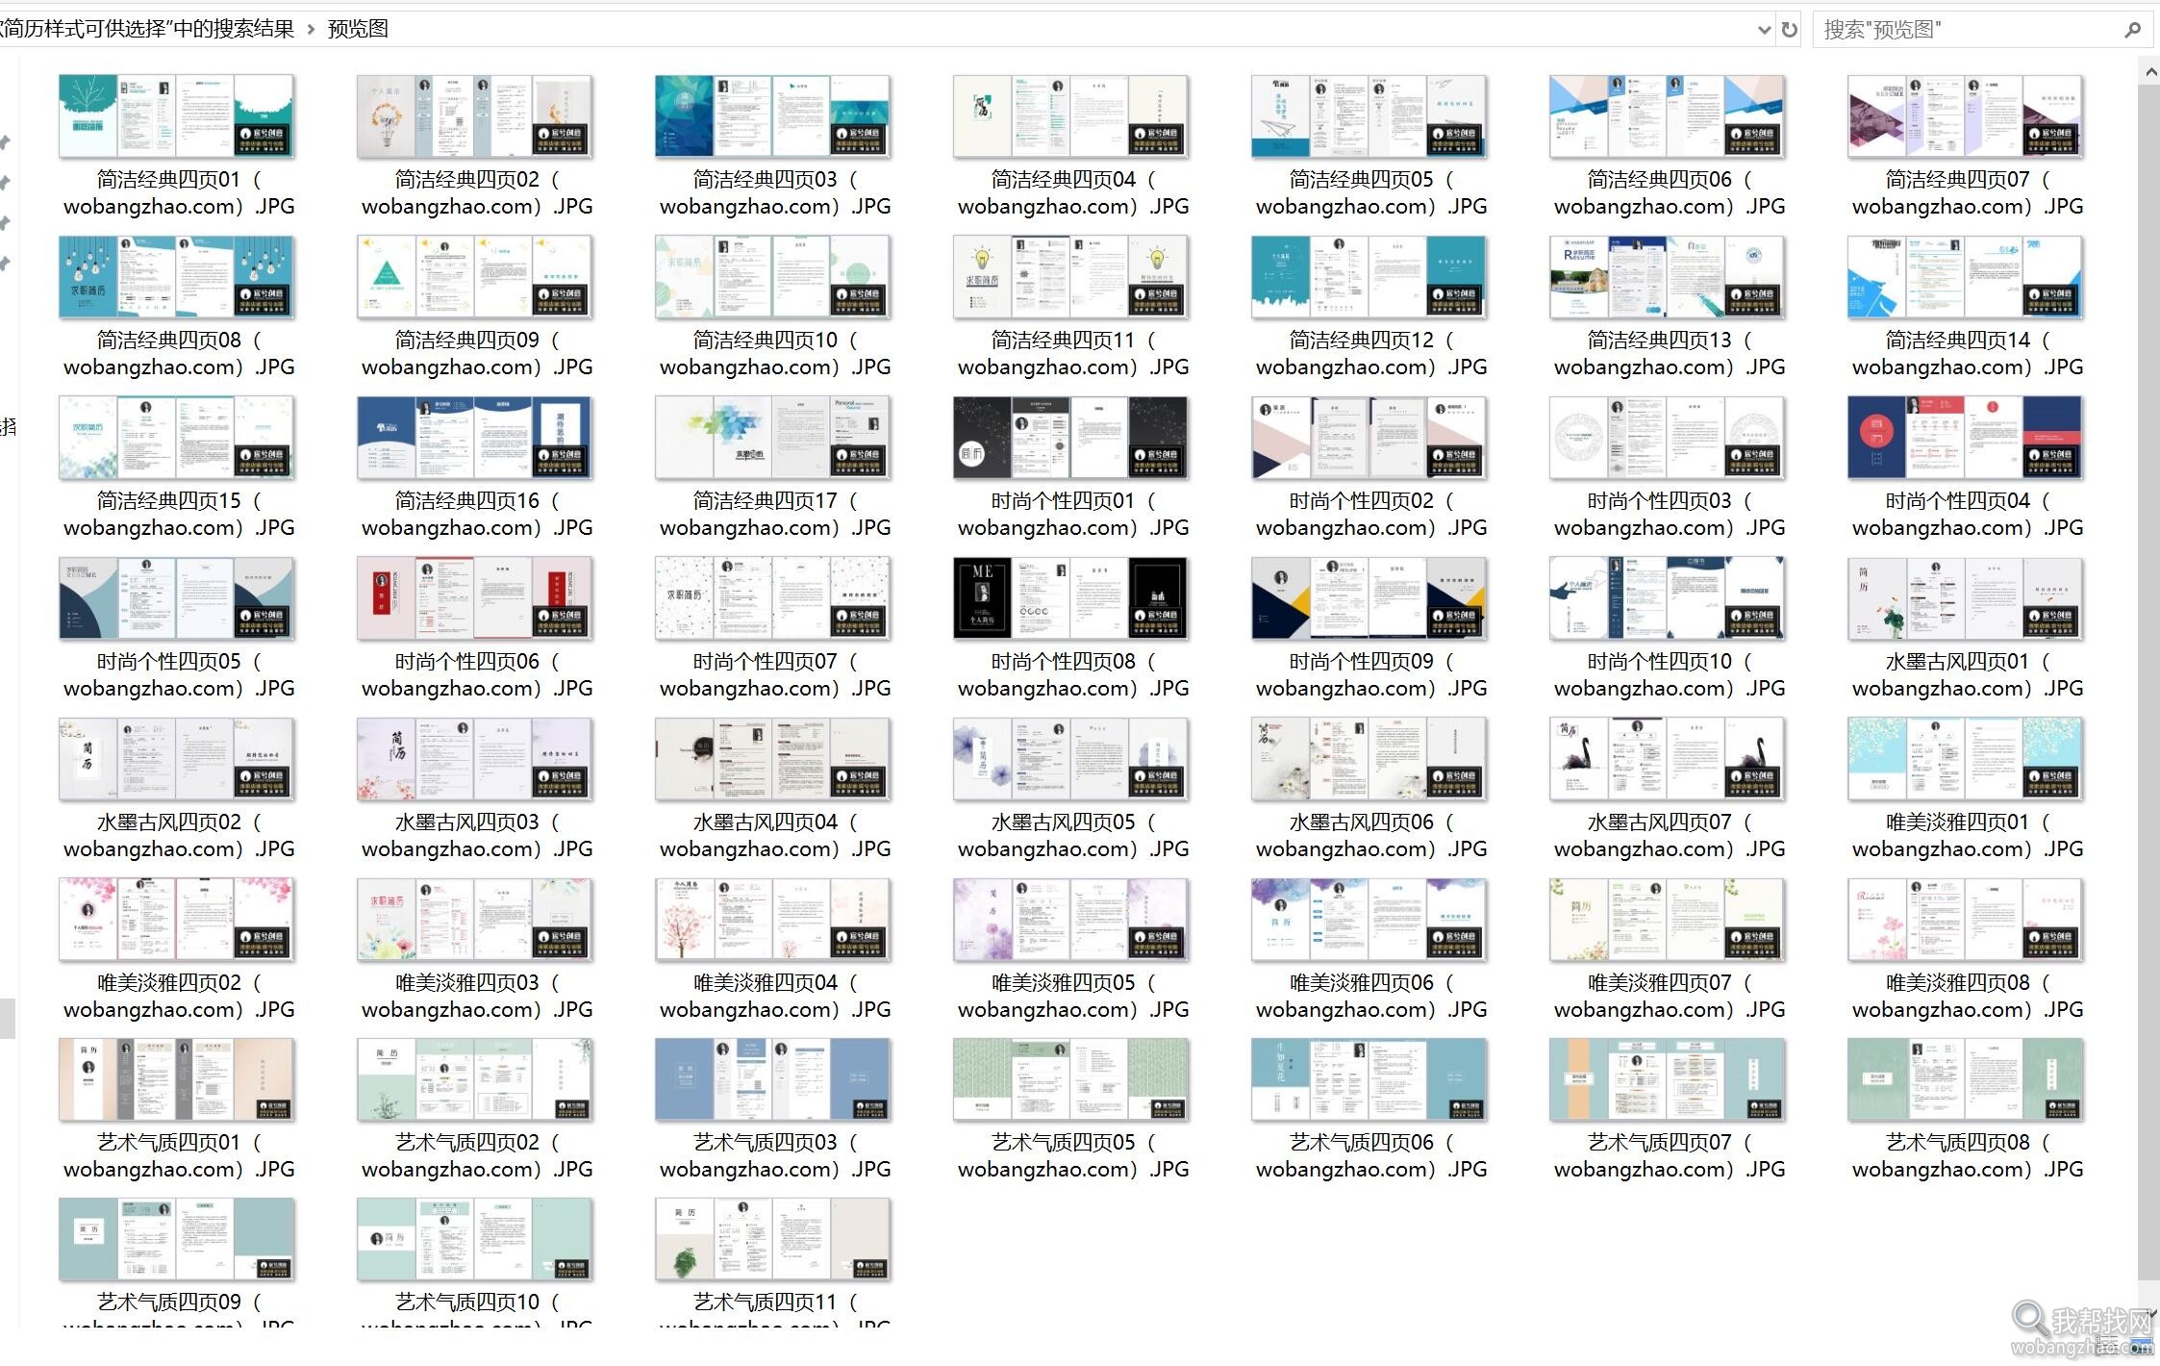Select thumbnail 艺术气质四页11
Viewport: 2160px width, 1366px height.
point(773,1240)
